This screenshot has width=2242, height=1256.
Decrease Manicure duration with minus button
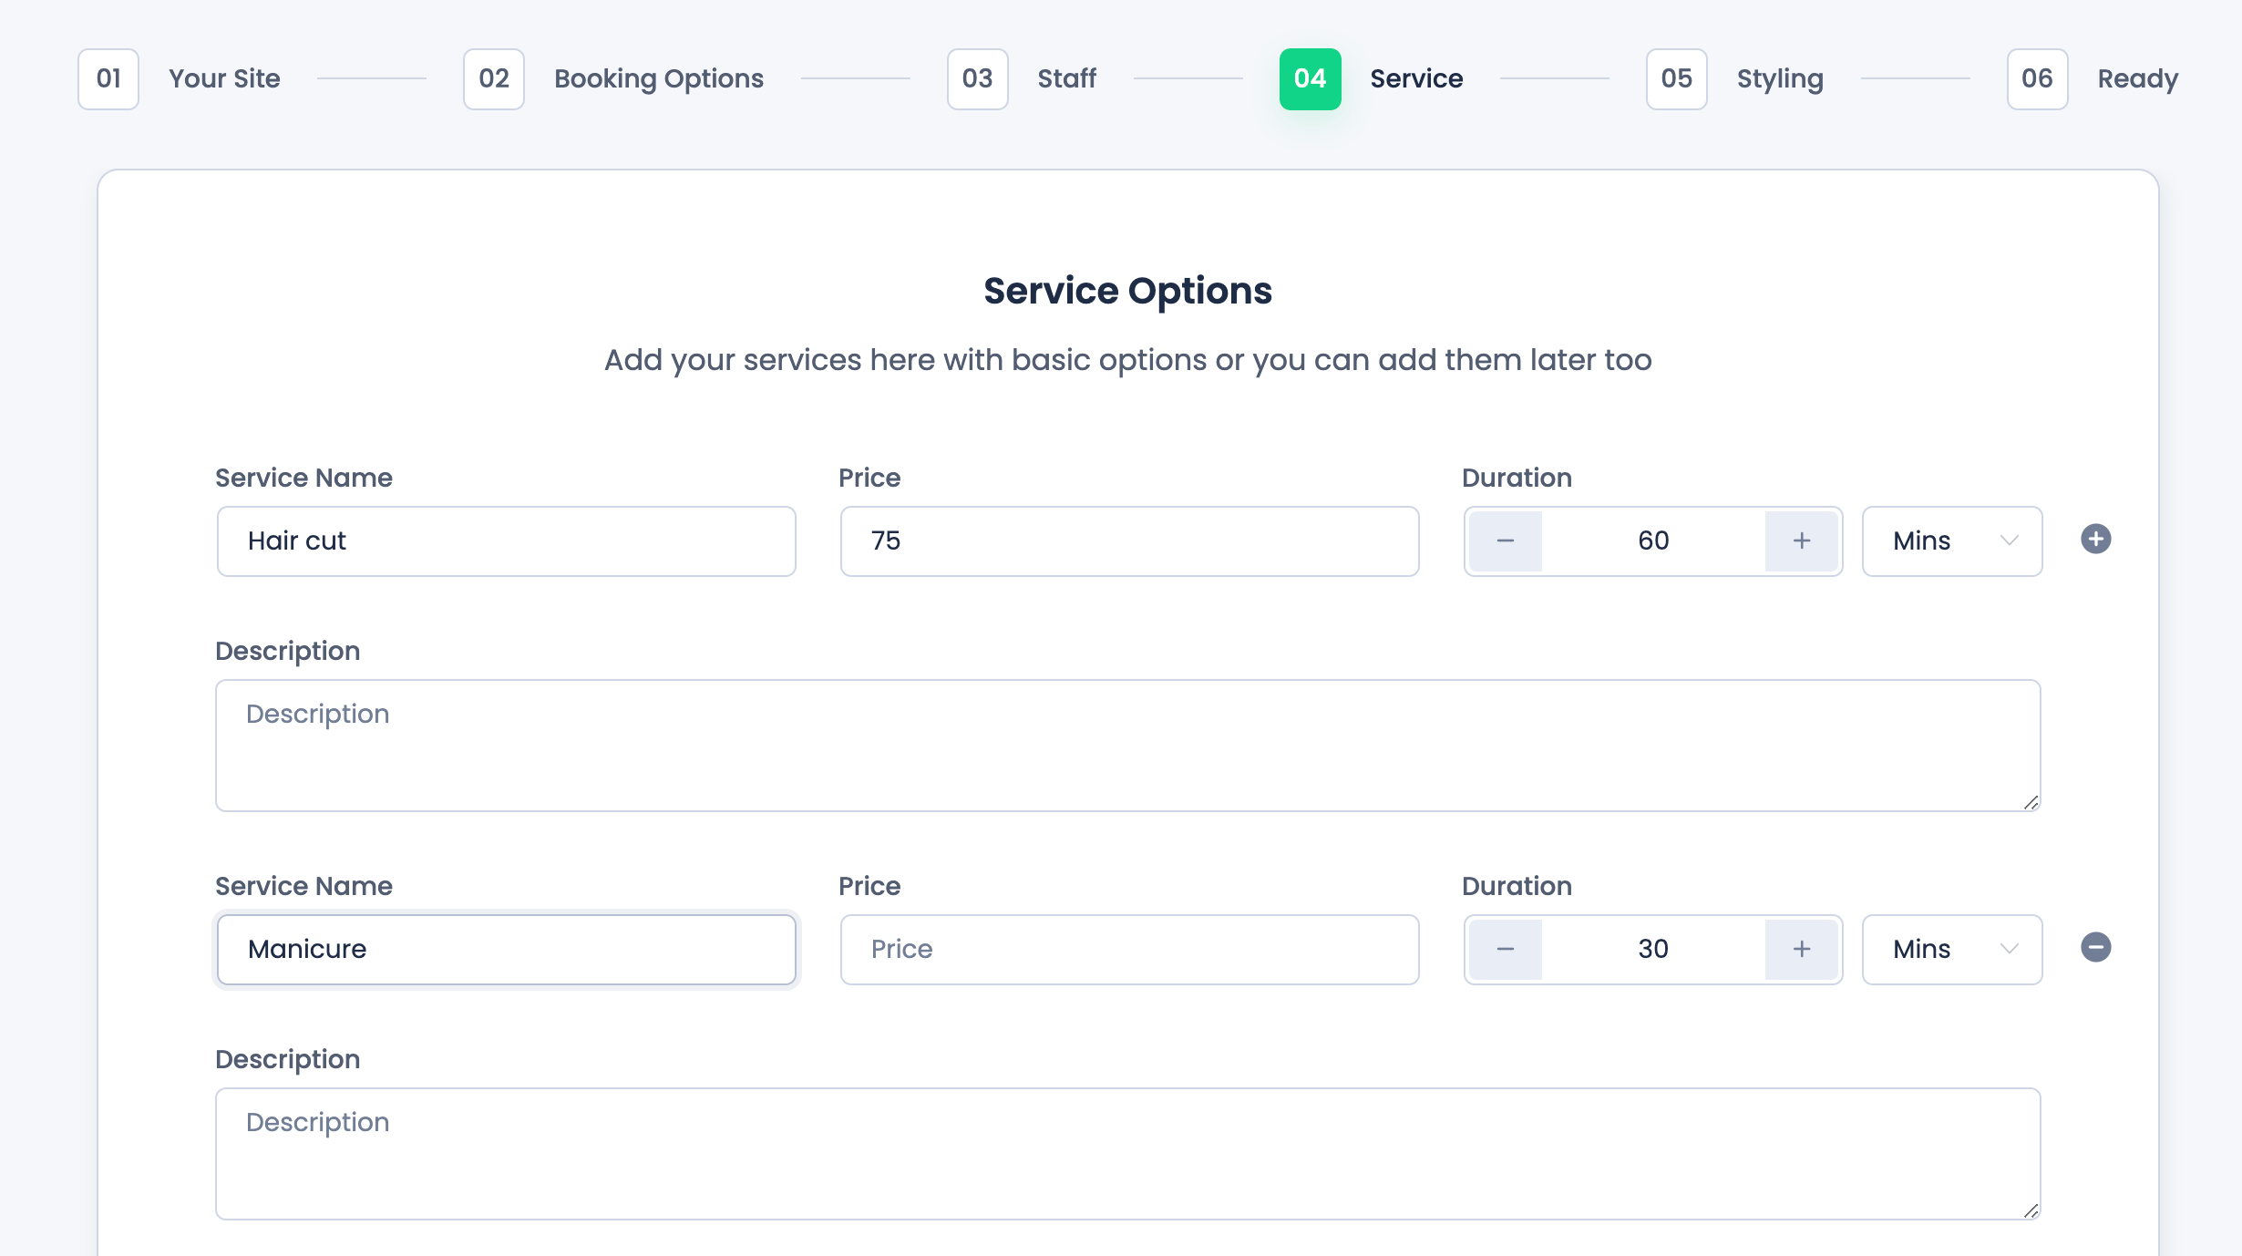(1505, 950)
